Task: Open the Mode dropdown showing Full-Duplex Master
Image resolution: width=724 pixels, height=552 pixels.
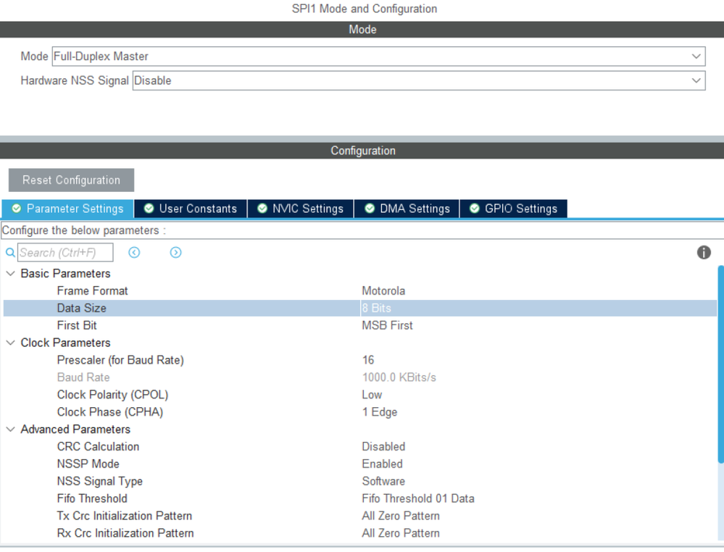Action: tap(378, 57)
